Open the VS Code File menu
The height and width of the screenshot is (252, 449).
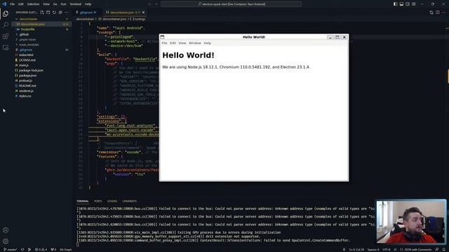(x=13, y=4)
